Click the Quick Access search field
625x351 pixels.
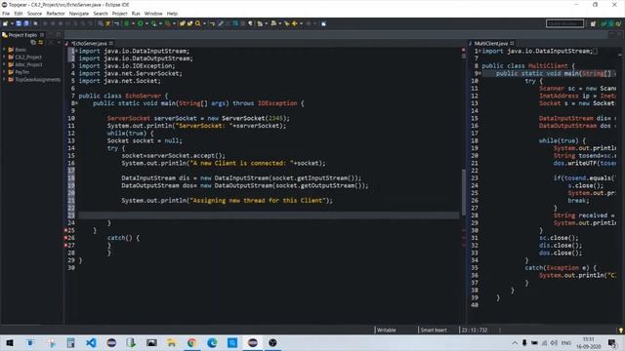coord(564,23)
